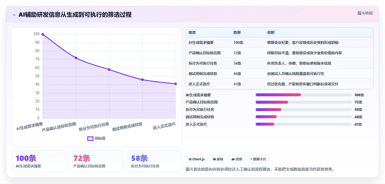The height and width of the screenshot is (184, 385).
Task: Click the 46条 value beside the progress bar
Action: 358,117
